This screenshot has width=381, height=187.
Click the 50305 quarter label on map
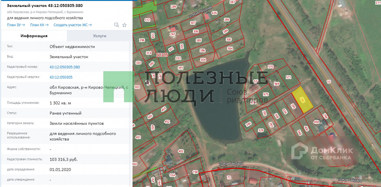[x=162, y=54]
